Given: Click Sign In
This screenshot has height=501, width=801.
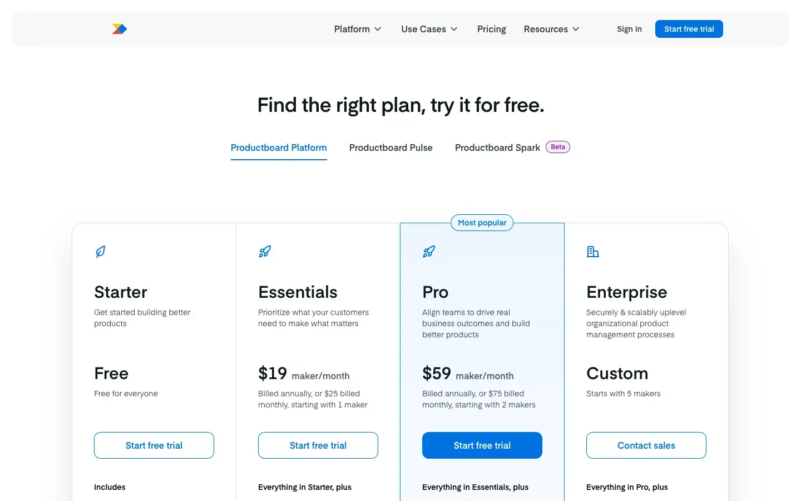Looking at the screenshot, I should tap(629, 29).
